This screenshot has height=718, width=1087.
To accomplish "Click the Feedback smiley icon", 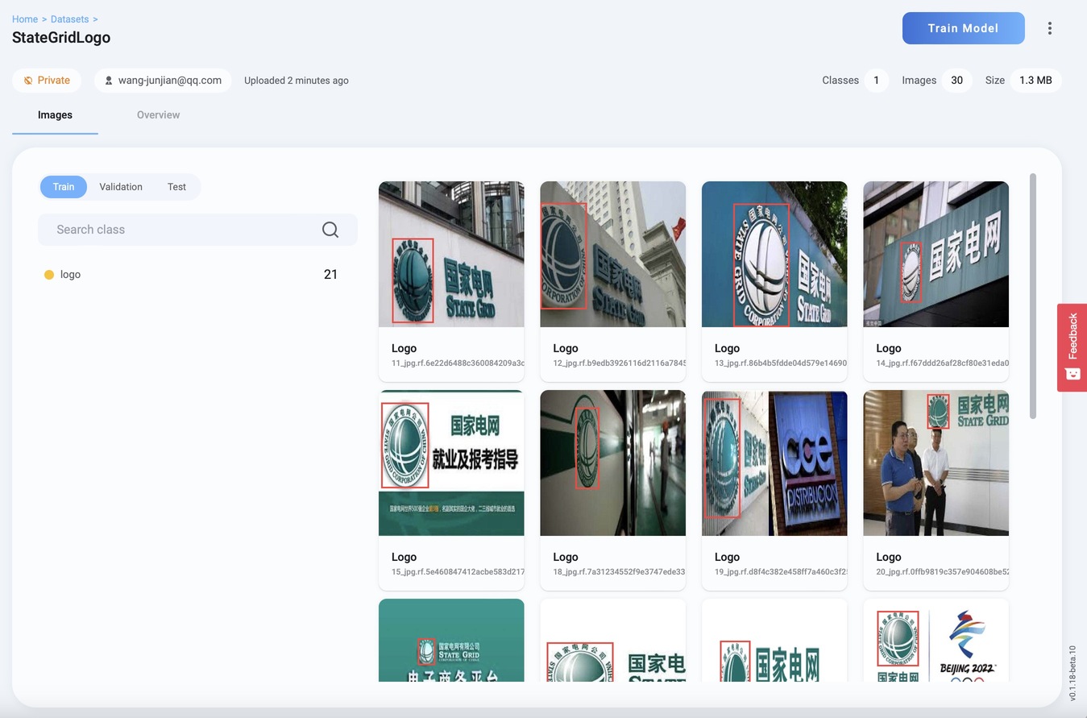I will (x=1072, y=374).
